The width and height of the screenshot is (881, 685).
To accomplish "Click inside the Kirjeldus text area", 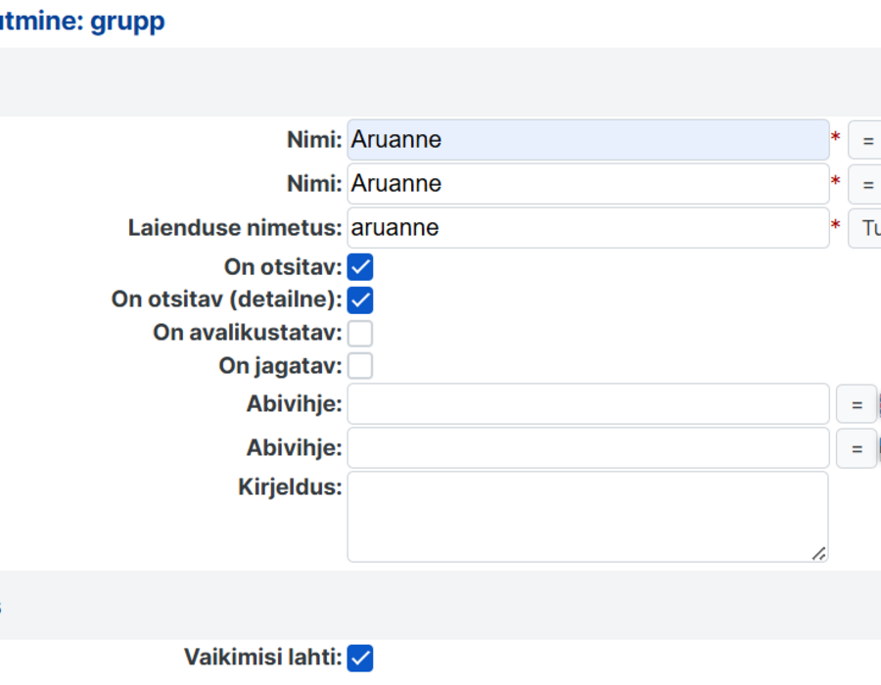I will (587, 517).
